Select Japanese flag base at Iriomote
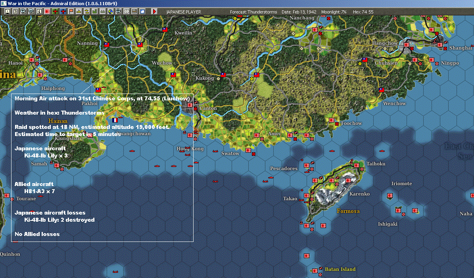The width and height of the screenshot is (474, 278). (x=390, y=196)
